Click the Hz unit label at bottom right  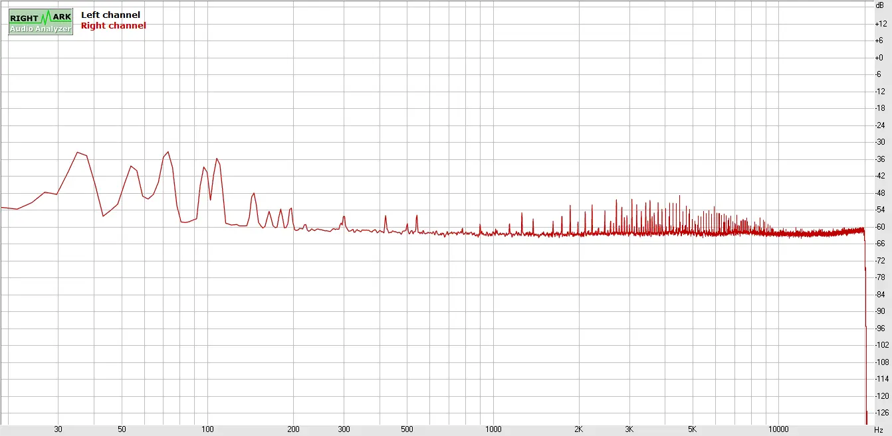(x=879, y=430)
